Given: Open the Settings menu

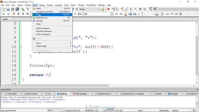Looking at the screenshot, I should click(101, 5).
